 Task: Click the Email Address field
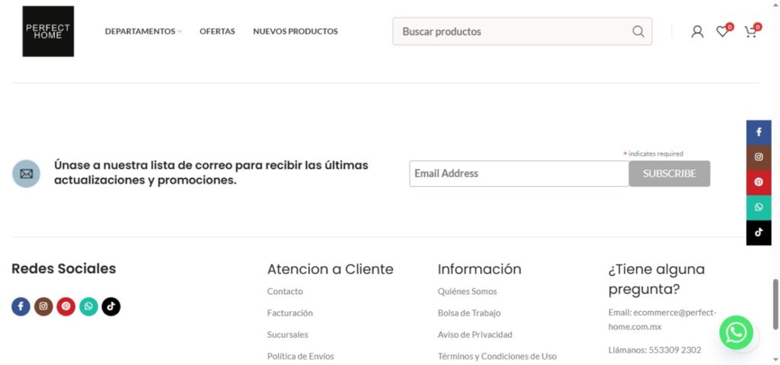coord(518,173)
